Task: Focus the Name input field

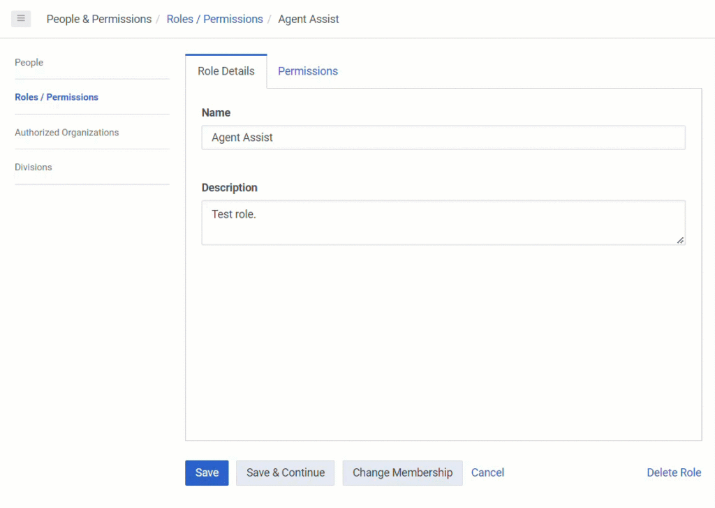Action: (443, 137)
